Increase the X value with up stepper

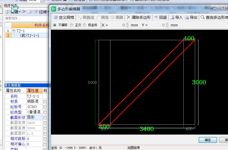point(127,24)
